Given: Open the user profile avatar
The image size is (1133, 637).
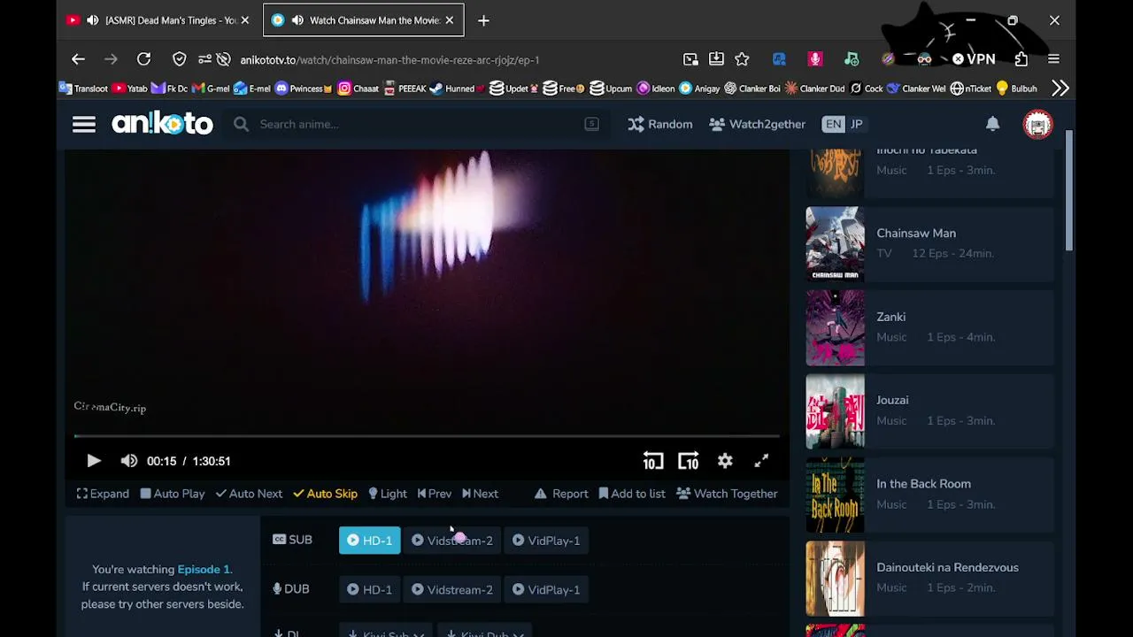Looking at the screenshot, I should pyautogui.click(x=1037, y=124).
